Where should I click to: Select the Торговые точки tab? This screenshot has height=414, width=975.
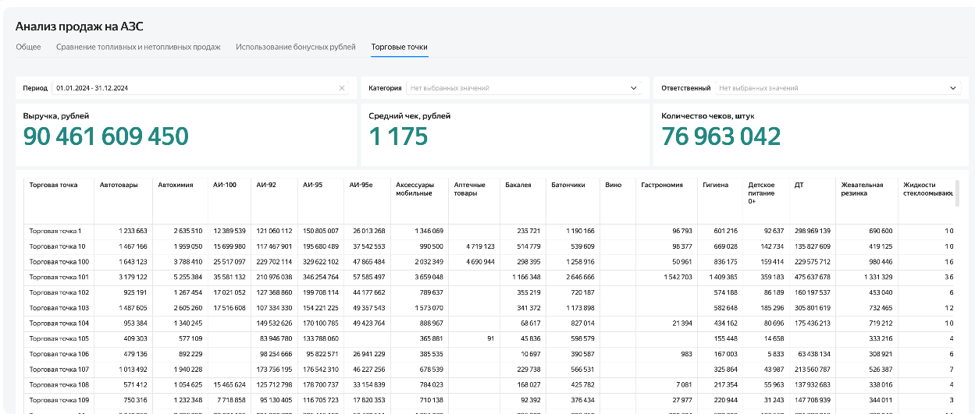(x=400, y=47)
